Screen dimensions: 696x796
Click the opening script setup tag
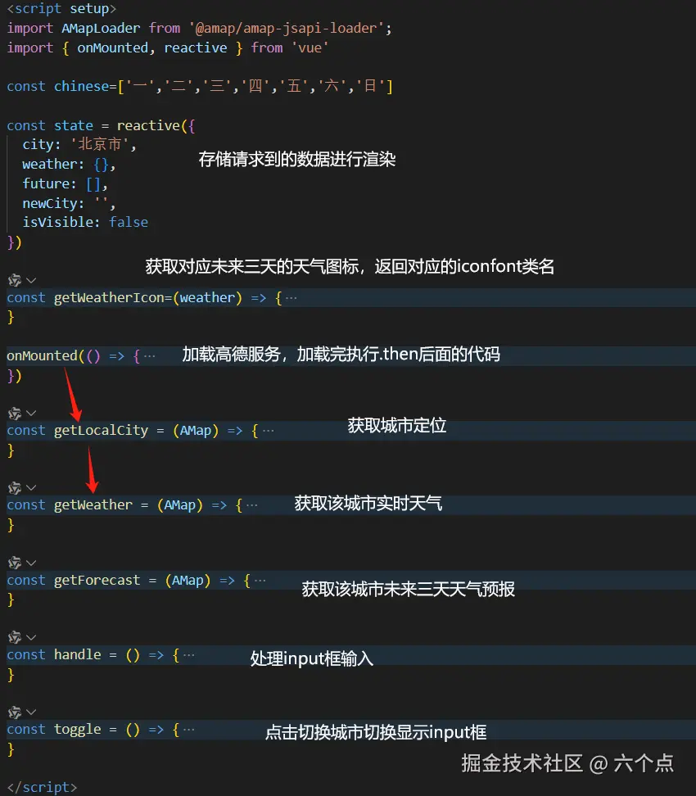tap(61, 9)
